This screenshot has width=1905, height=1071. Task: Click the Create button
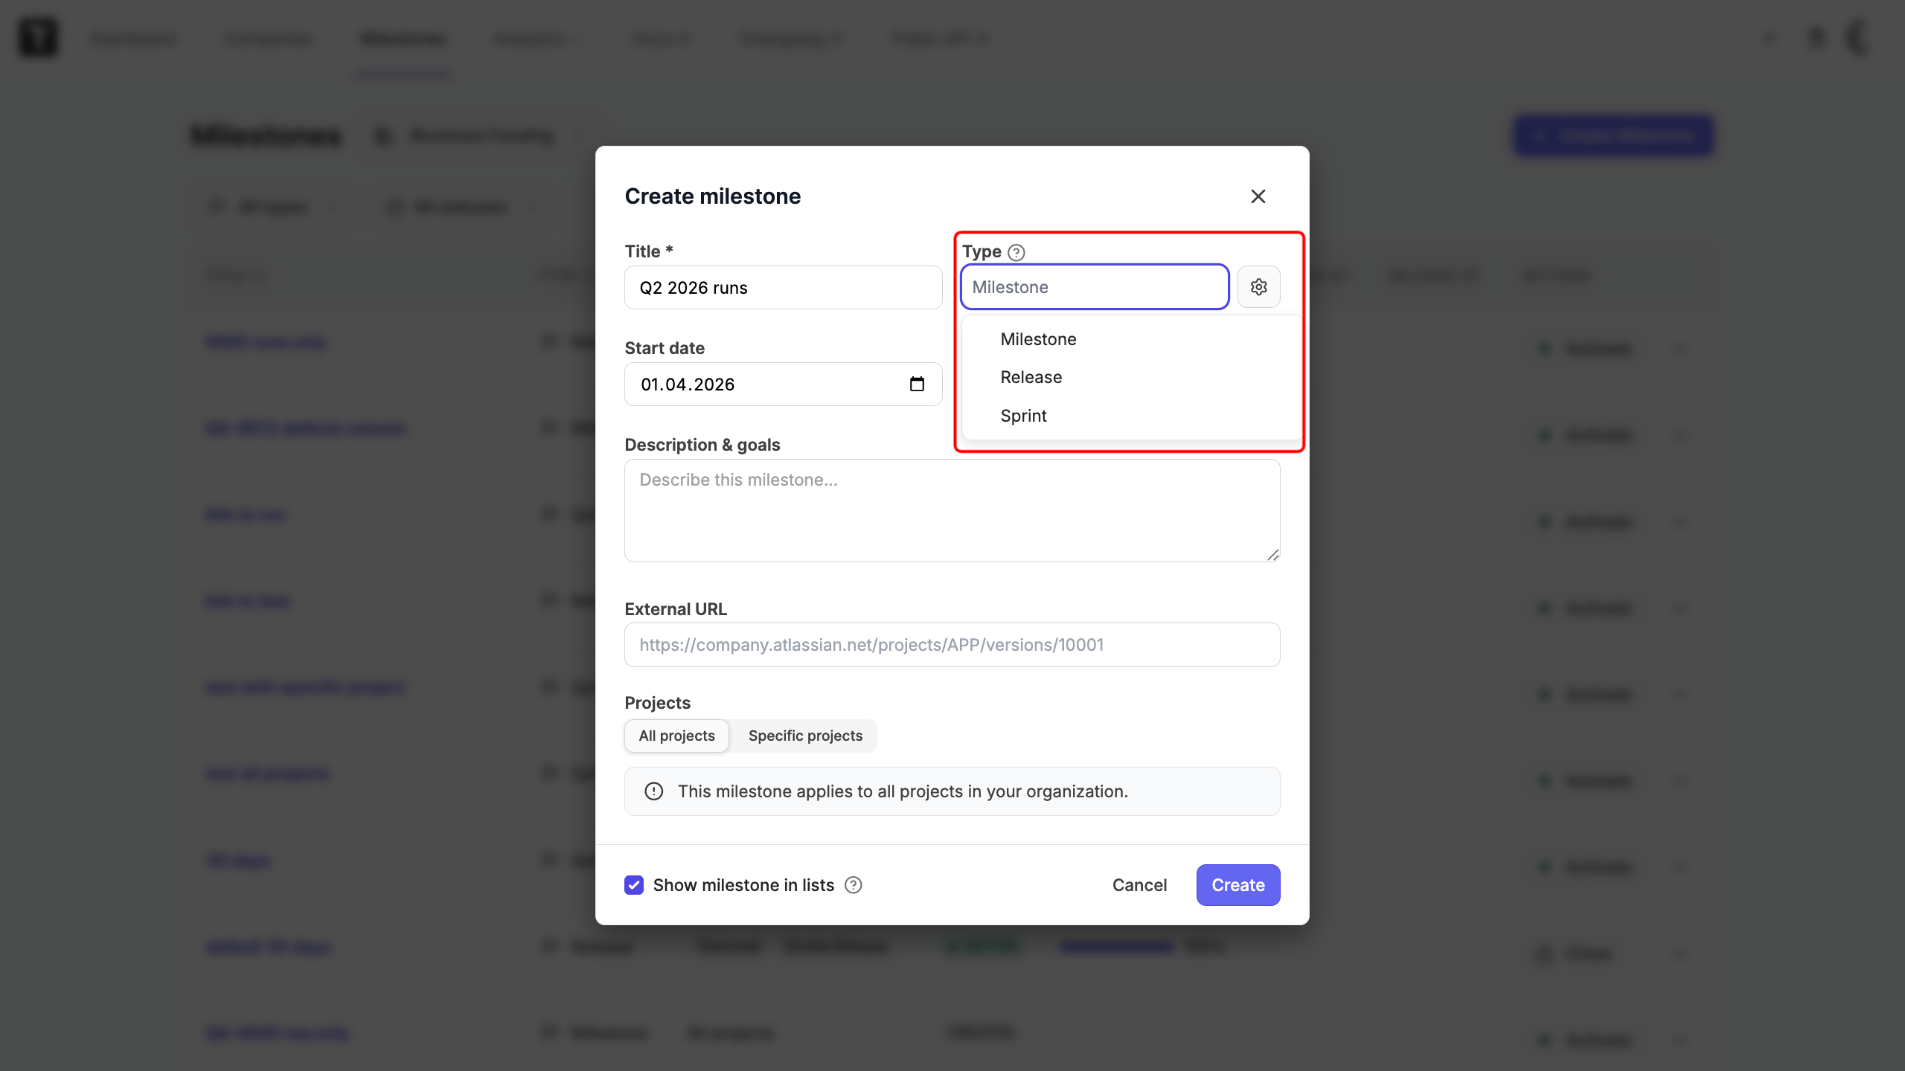click(x=1238, y=885)
